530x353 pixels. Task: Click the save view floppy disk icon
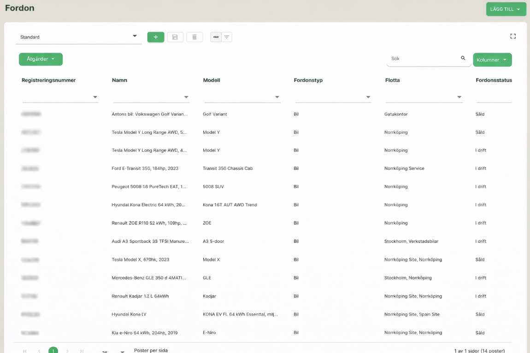coord(175,37)
